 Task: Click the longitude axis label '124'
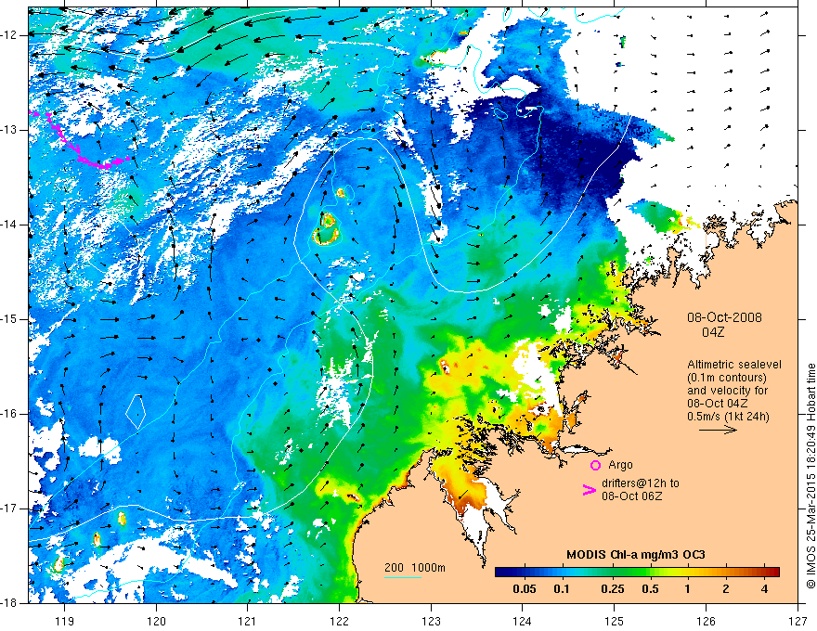(x=523, y=621)
